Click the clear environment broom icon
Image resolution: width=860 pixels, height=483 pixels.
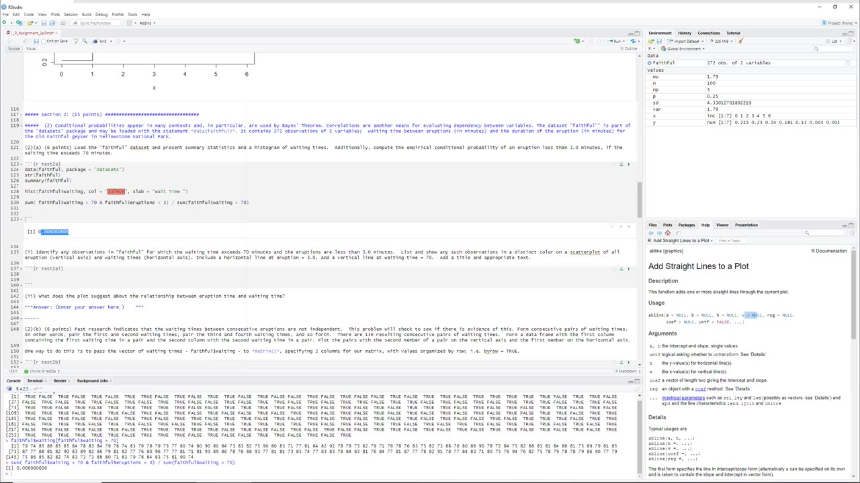740,41
